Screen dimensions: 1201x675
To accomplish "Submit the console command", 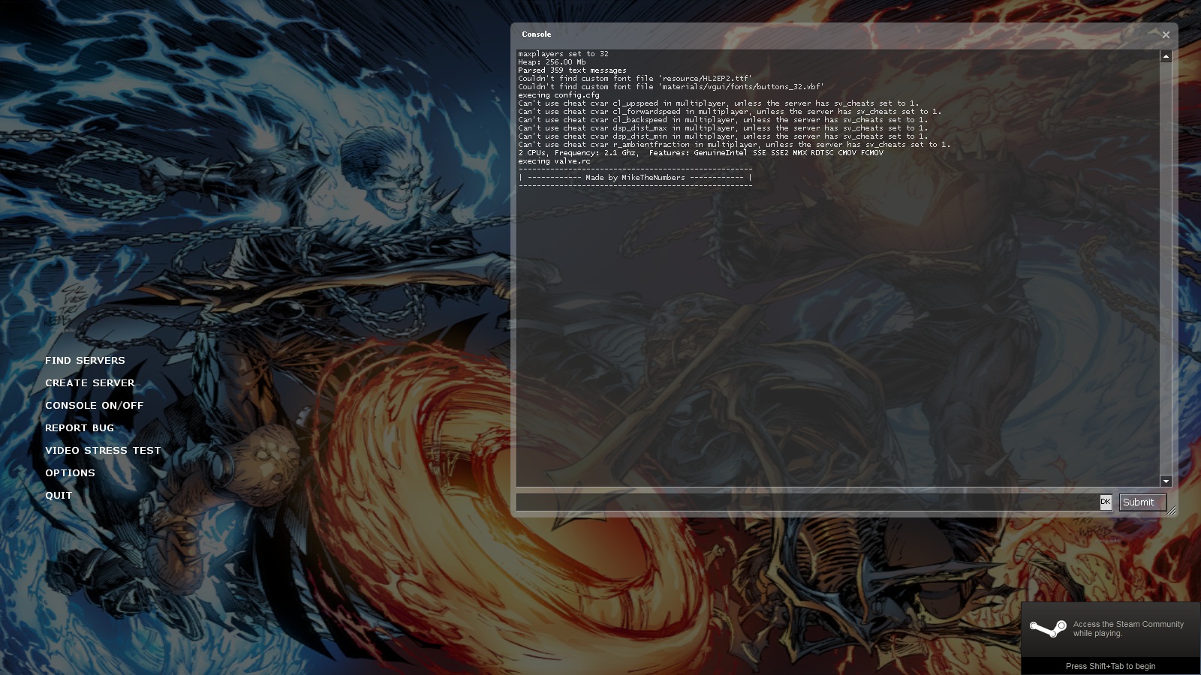I will point(1142,502).
